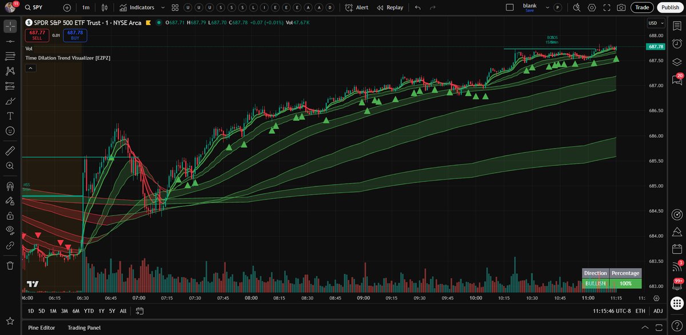Start bar Replay mode
Viewport: 686px width, 335px height.
pos(390,7)
